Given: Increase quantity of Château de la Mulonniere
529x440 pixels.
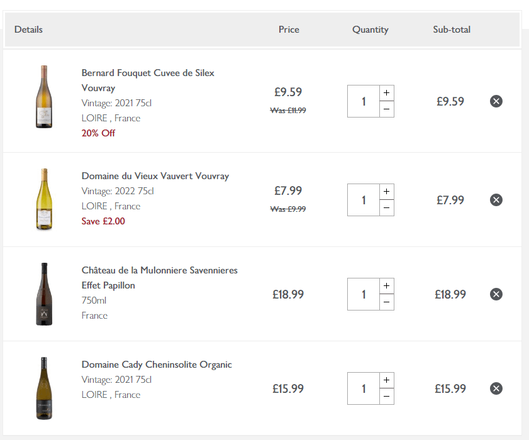Looking at the screenshot, I should pos(386,286).
